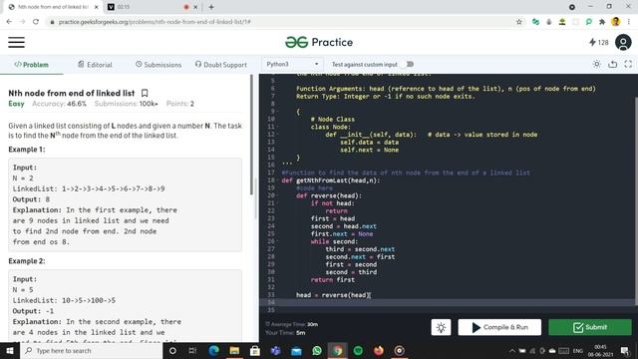Open File Explorer from the taskbar

[x=234, y=350]
